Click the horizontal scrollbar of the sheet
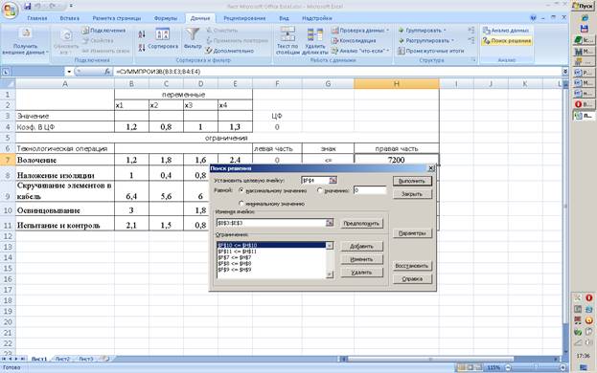Viewport: 597px width, 373px height. [x=430, y=359]
